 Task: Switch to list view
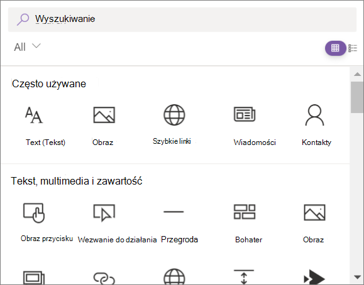[353, 48]
